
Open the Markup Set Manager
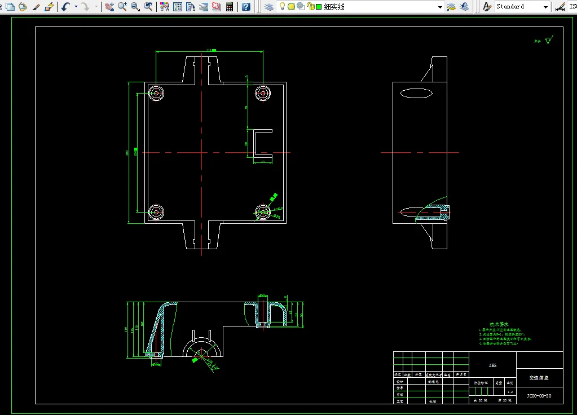coord(217,7)
